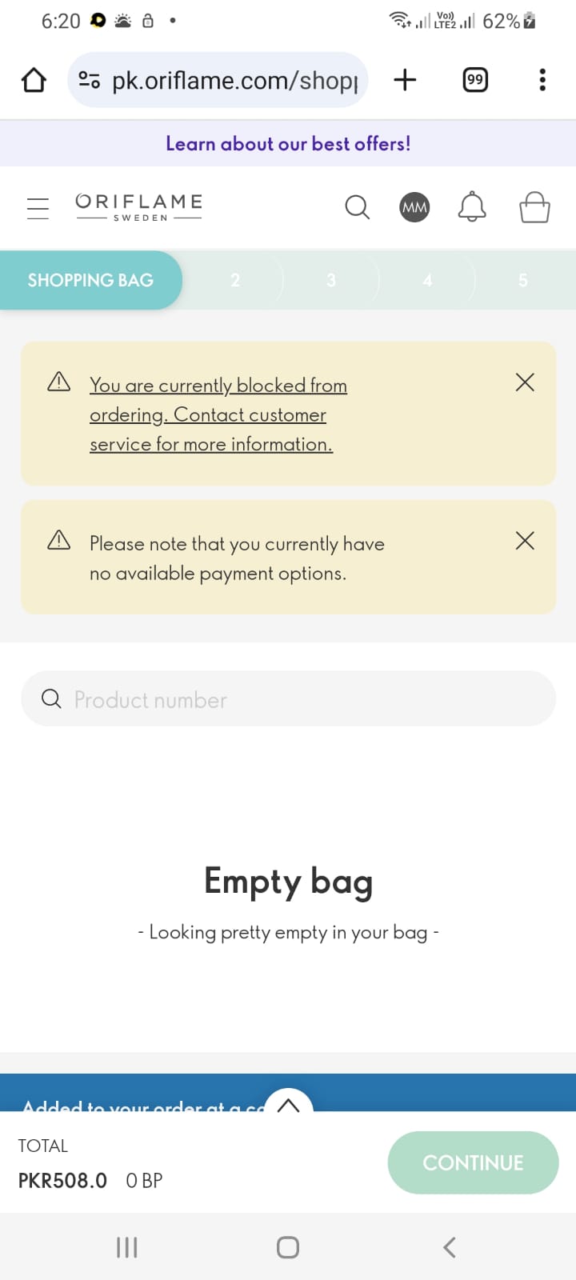Tap the browser home icon
This screenshot has height=1280, width=576.
click(x=34, y=80)
